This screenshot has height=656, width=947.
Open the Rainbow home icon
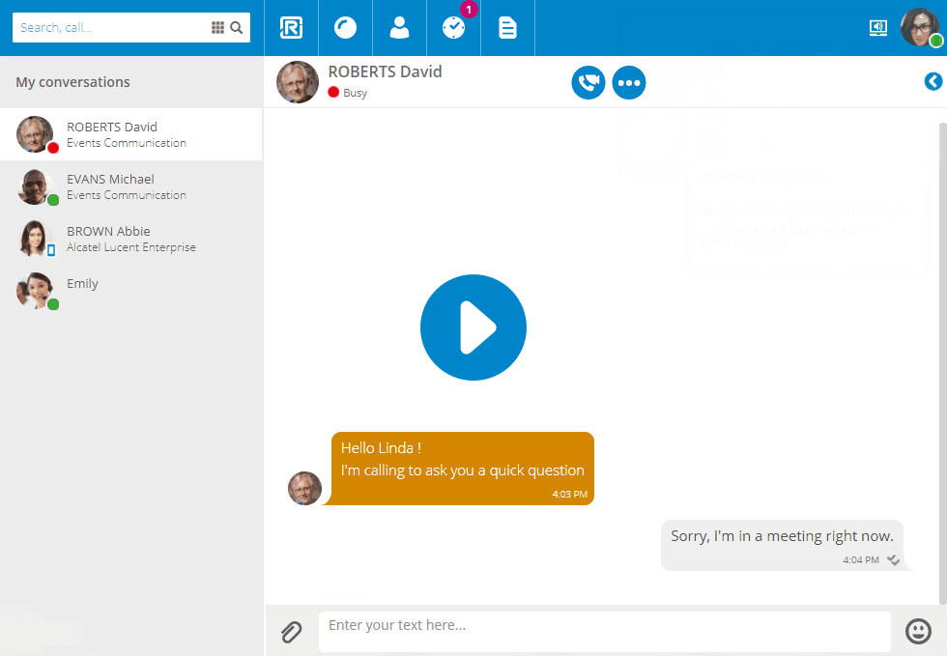291,28
